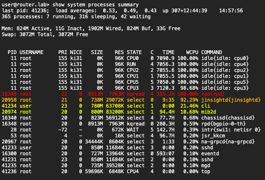The width and height of the screenshot is (265, 180).
Task: Click the PID column header
Action: pos(12,52)
